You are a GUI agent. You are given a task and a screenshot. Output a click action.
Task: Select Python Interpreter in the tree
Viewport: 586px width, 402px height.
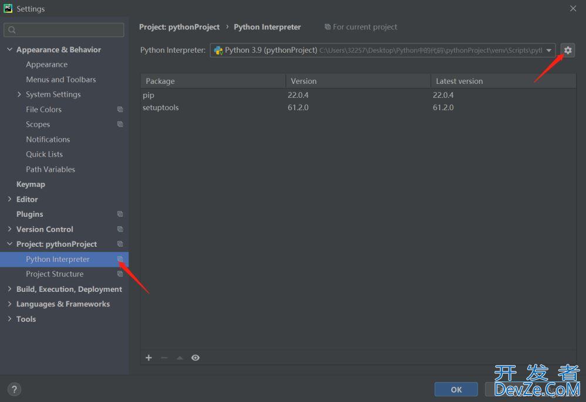click(x=64, y=259)
